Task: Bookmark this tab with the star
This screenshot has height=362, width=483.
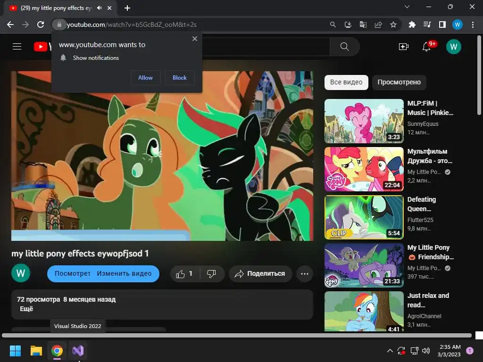Action: point(393,25)
